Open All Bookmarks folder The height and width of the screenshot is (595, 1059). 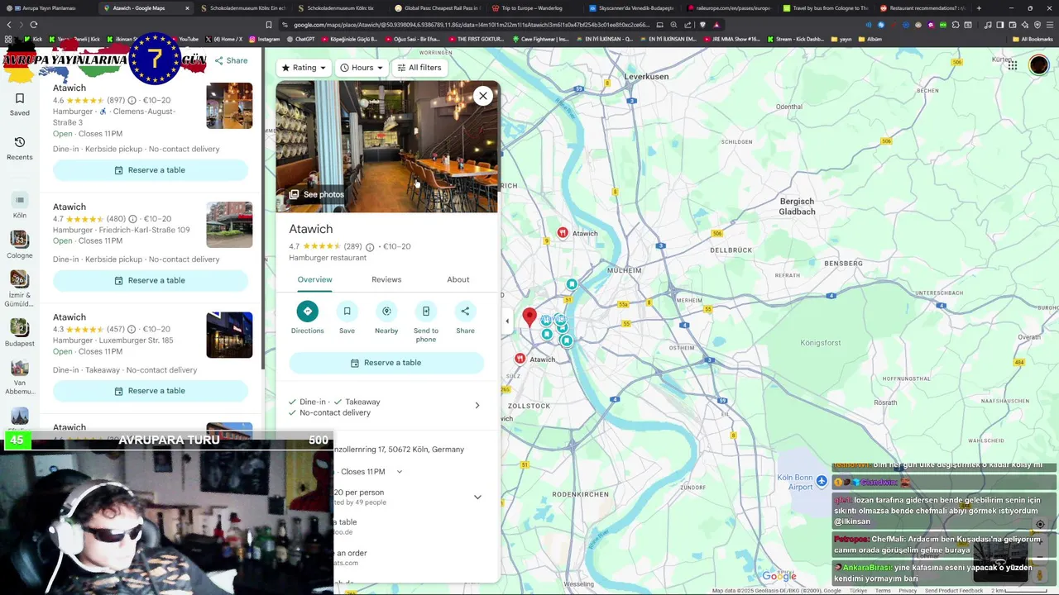pos(1033,39)
